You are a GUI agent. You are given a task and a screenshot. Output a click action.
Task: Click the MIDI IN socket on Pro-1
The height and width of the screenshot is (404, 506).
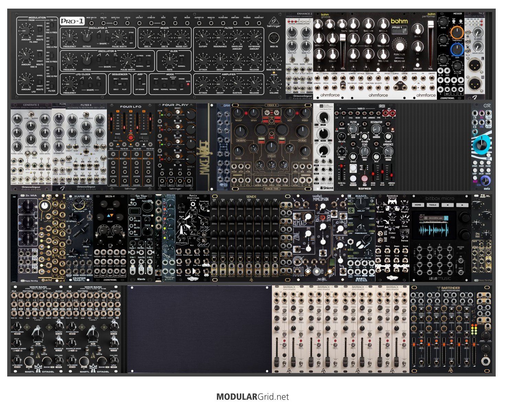pyautogui.click(x=274, y=38)
